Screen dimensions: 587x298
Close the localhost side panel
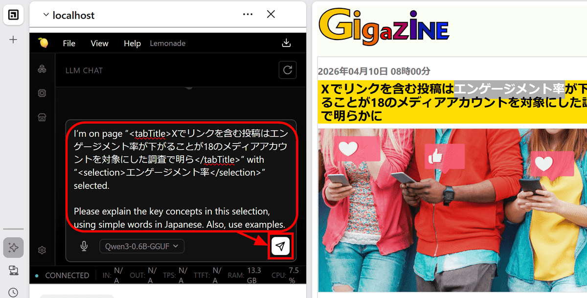(271, 15)
